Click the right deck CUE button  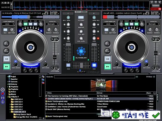coord(108,59)
